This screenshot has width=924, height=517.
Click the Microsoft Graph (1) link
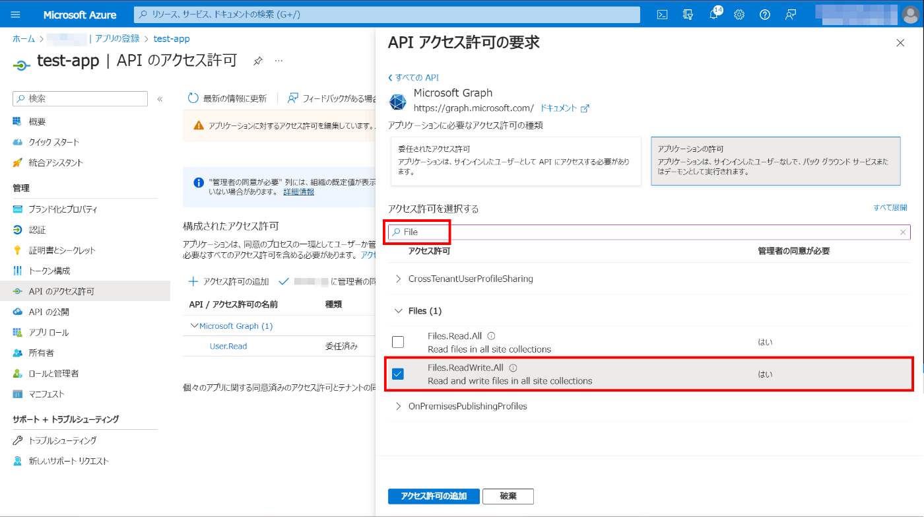click(x=236, y=326)
